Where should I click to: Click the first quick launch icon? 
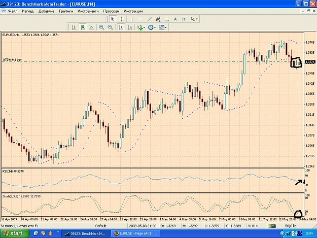pyautogui.click(x=36, y=233)
